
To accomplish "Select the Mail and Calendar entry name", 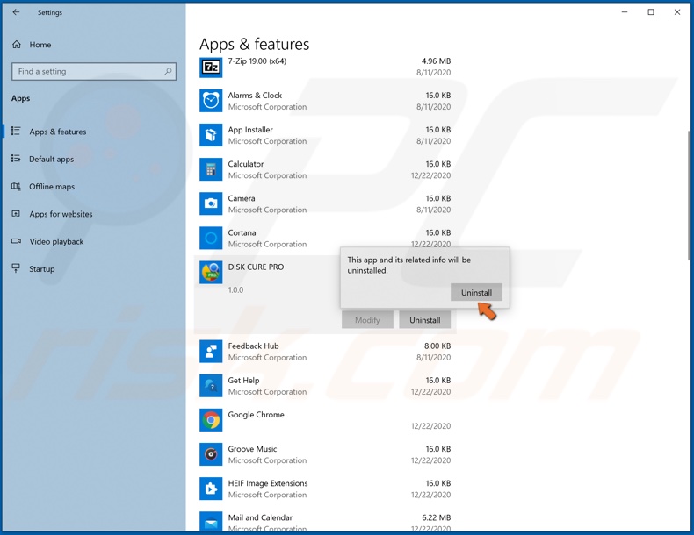I will (260, 517).
